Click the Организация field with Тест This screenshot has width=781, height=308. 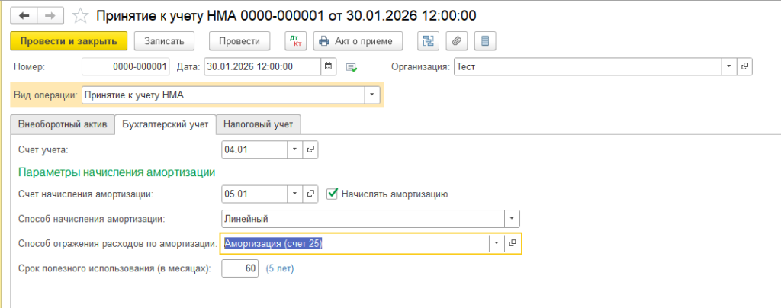588,66
